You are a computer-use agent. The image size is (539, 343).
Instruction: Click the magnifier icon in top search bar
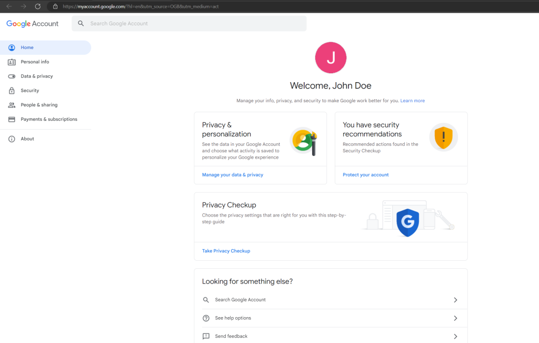[x=81, y=23]
